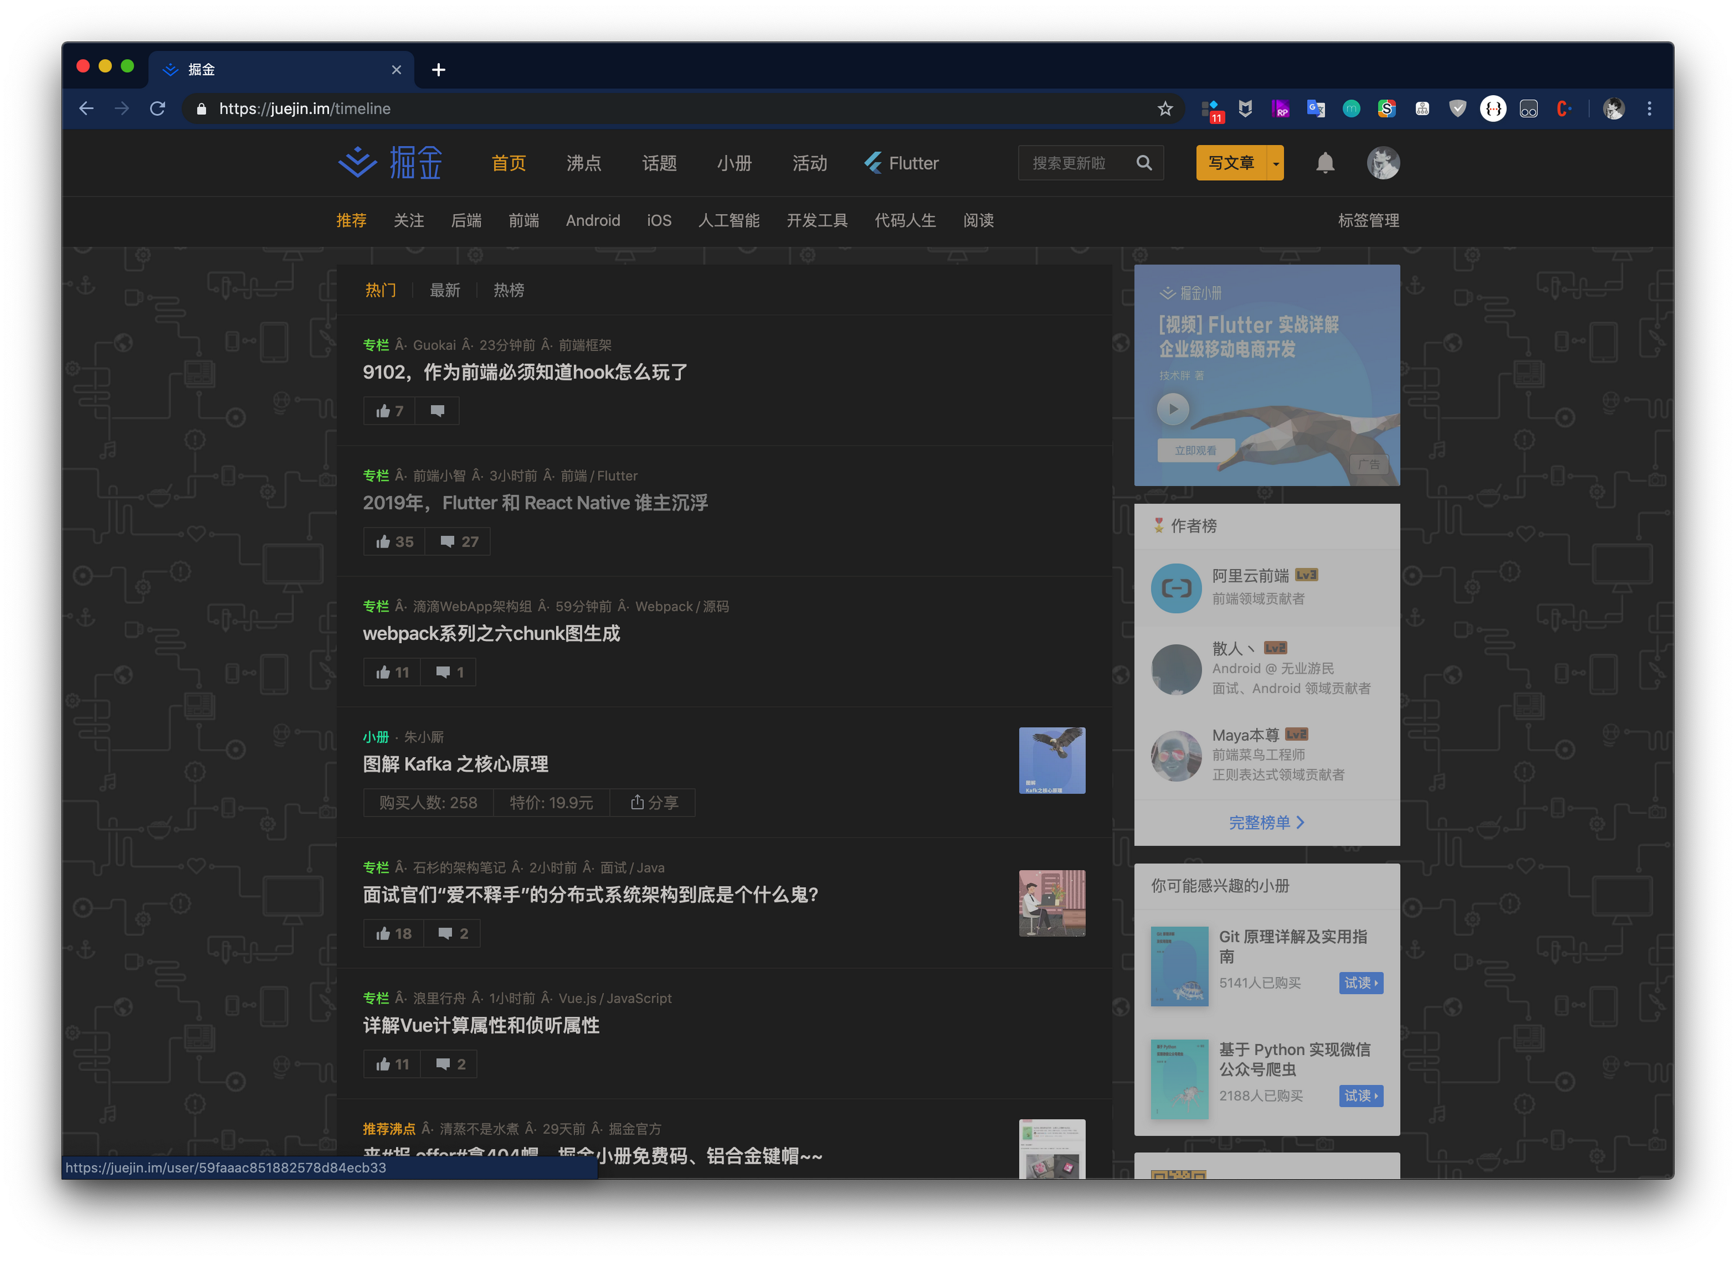Play the Flutter video ad
Image resolution: width=1736 pixels, height=1261 pixels.
click(x=1173, y=408)
